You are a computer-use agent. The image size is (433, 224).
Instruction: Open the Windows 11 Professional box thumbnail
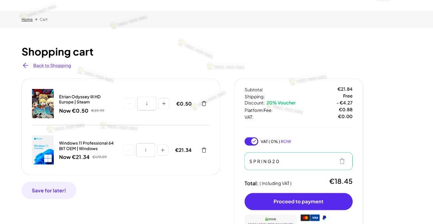[x=43, y=150]
